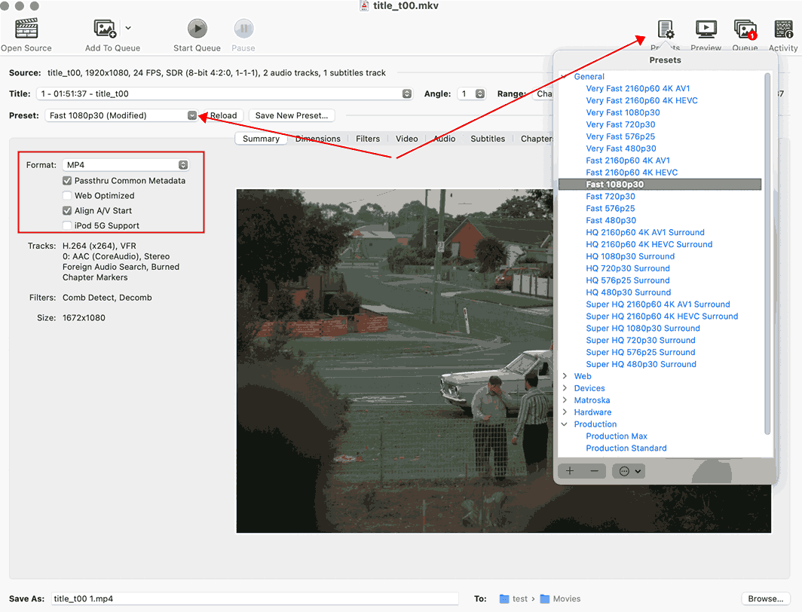Enable the Web Optimized checkbox

[x=68, y=196]
